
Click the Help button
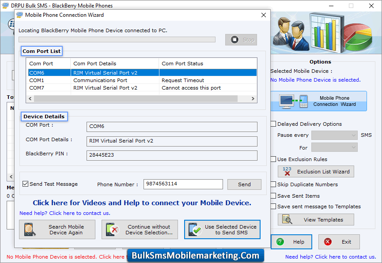click(x=291, y=242)
